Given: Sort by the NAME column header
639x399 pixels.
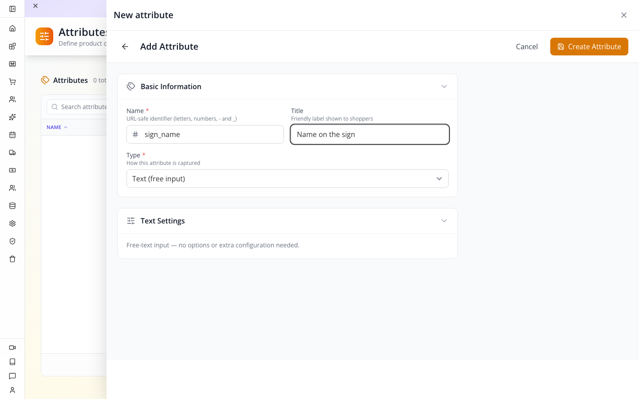Looking at the screenshot, I should [x=57, y=127].
